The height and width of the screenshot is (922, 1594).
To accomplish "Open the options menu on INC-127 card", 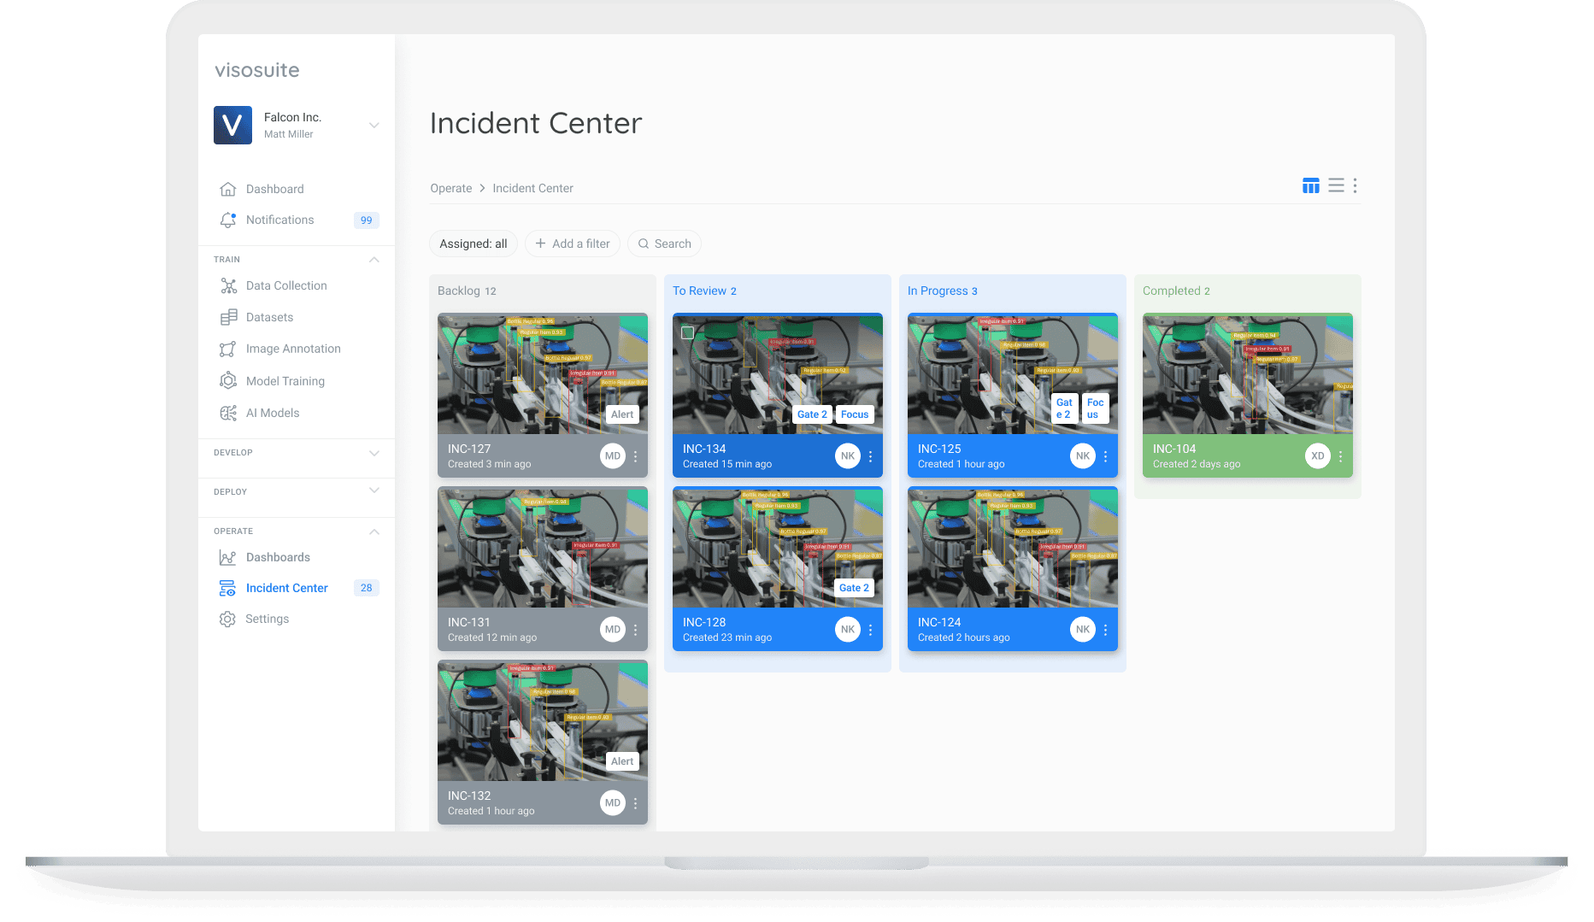I will pyautogui.click(x=635, y=455).
